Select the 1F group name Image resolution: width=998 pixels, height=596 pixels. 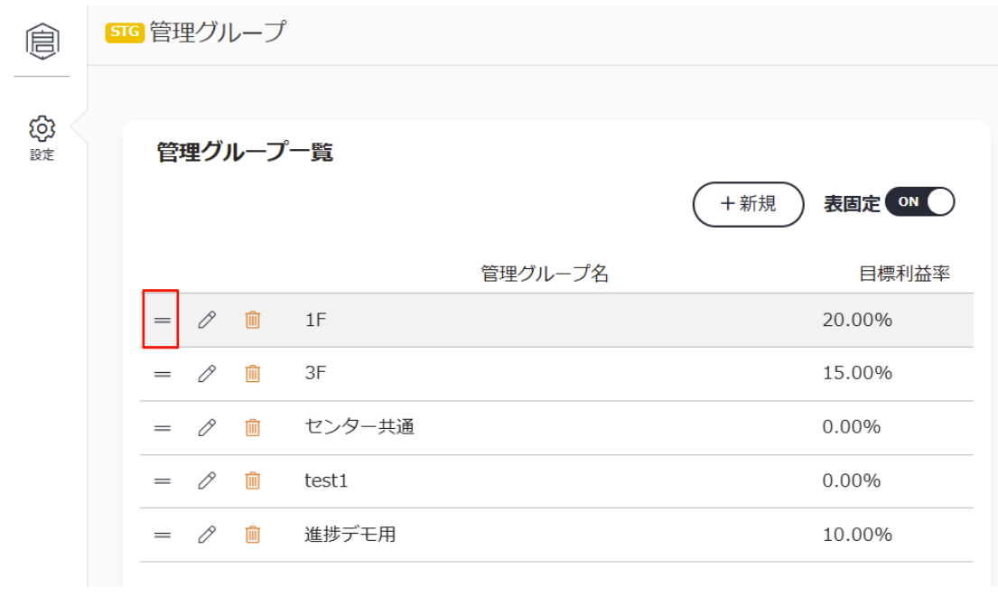316,320
